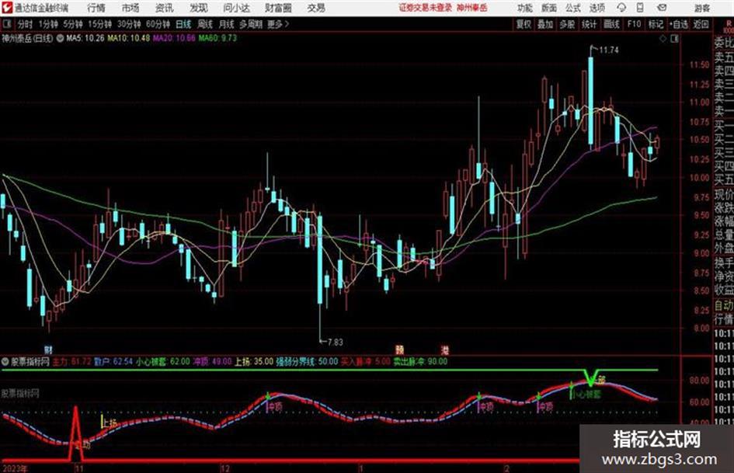The image size is (734, 473).
Task: Click the MA20: 10.66 indicator value
Action: 174,38
